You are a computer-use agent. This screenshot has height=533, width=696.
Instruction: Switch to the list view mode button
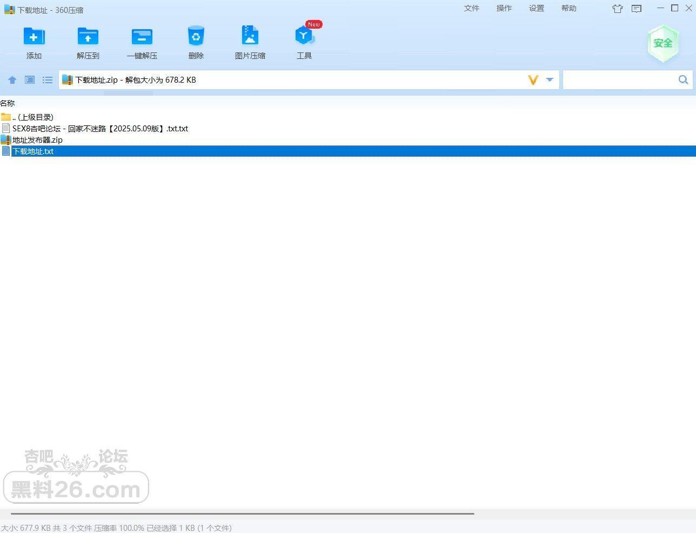(x=48, y=80)
